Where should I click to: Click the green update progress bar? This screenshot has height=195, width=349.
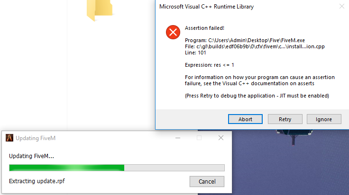pos(117,168)
